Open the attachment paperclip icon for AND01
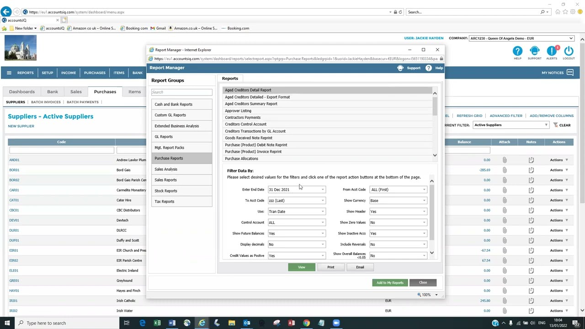Viewport: 585px width, 329px height. point(504,160)
